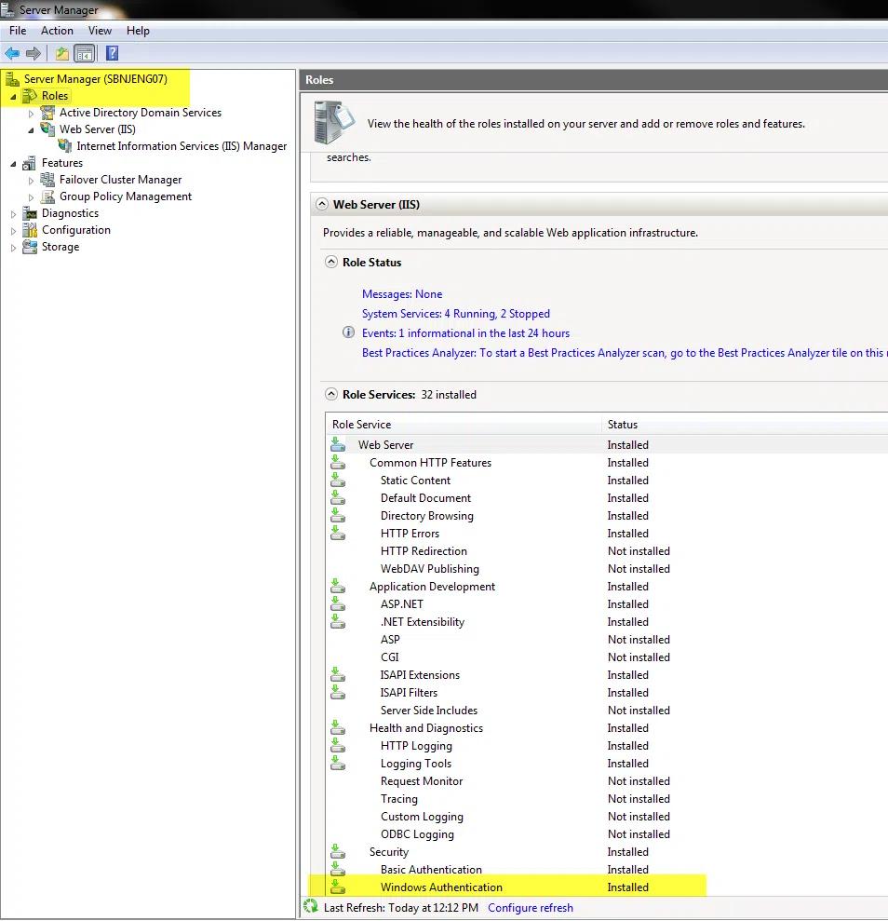Collapse the Web Server (IIS) tree node
Viewport: 888px width, 921px height.
point(31,129)
